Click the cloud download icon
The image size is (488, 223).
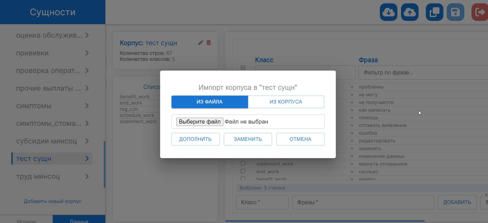[388, 12]
